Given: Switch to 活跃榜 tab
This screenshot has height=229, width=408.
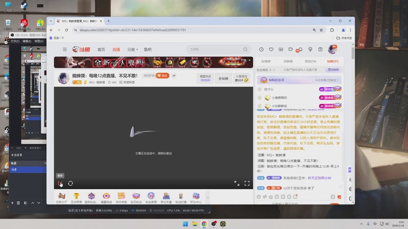Looking at the screenshot, I should (288, 61).
